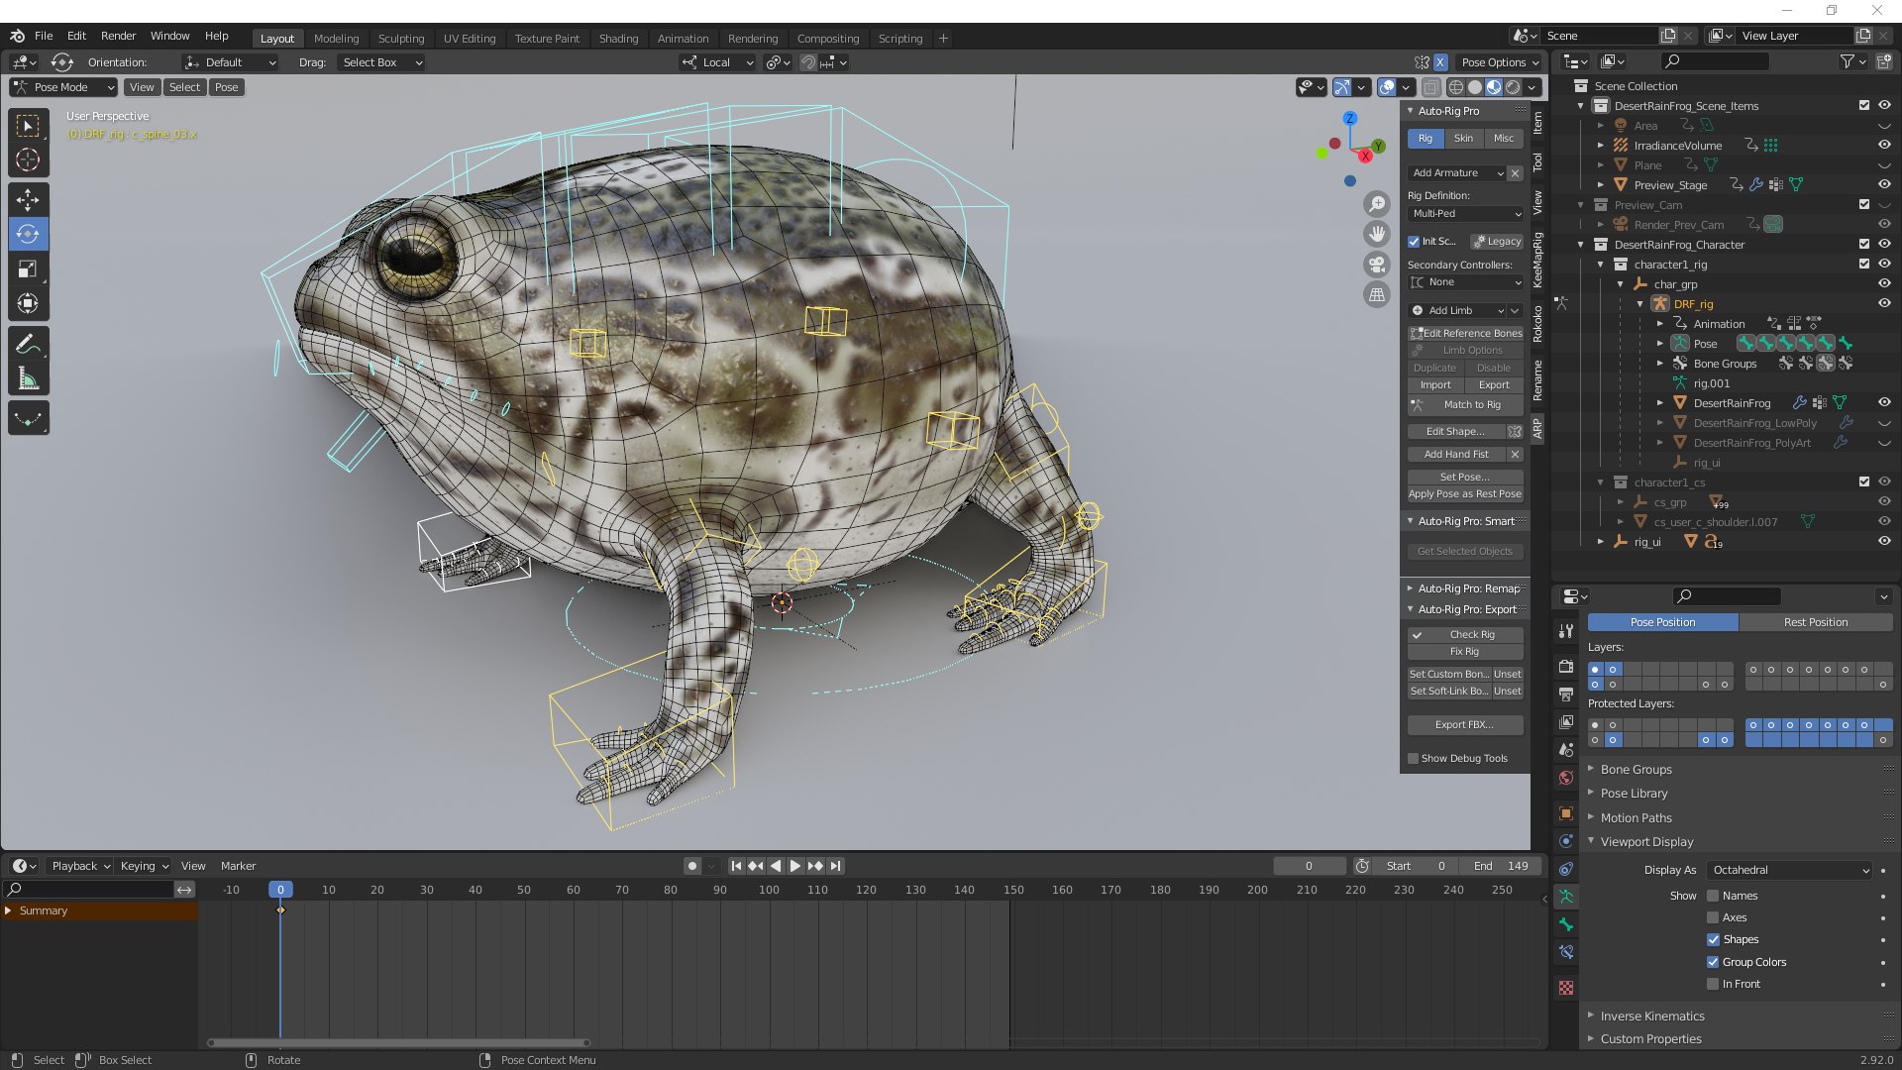This screenshot has height=1070, width=1902.
Task: Open the Render properties tab icon
Action: [1566, 667]
